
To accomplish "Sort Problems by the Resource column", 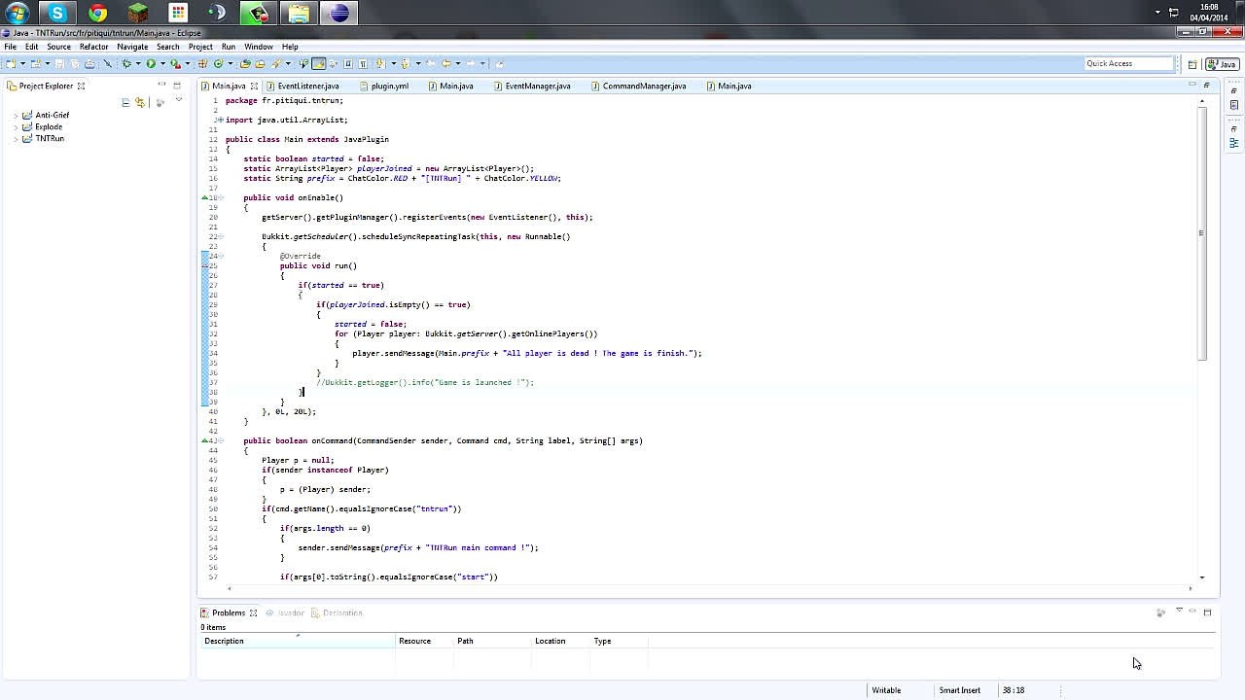I will (425, 641).
